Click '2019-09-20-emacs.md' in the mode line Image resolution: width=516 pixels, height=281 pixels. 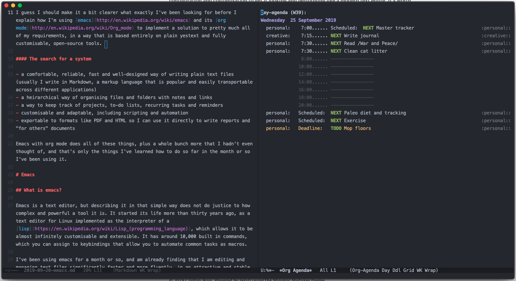pyautogui.click(x=49, y=270)
